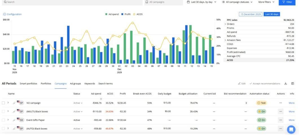This screenshot has height=135, width=299.
Task: Click the Ad spend sort arrow
Action: pyautogui.click(x=101, y=99)
